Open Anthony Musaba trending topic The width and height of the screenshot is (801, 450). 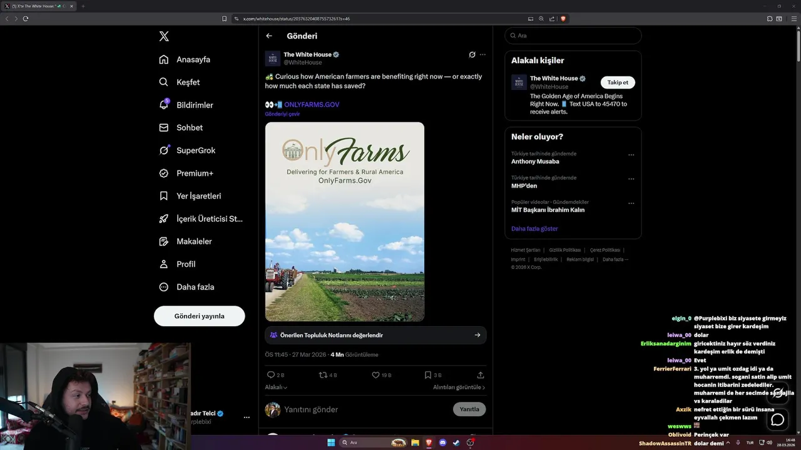coord(535,161)
